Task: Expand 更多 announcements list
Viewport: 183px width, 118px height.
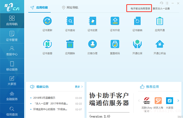Action: (79, 87)
